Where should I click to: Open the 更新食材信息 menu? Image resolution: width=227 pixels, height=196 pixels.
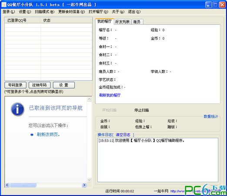pyautogui.click(x=71, y=12)
